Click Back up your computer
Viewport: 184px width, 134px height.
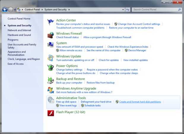point(69,83)
